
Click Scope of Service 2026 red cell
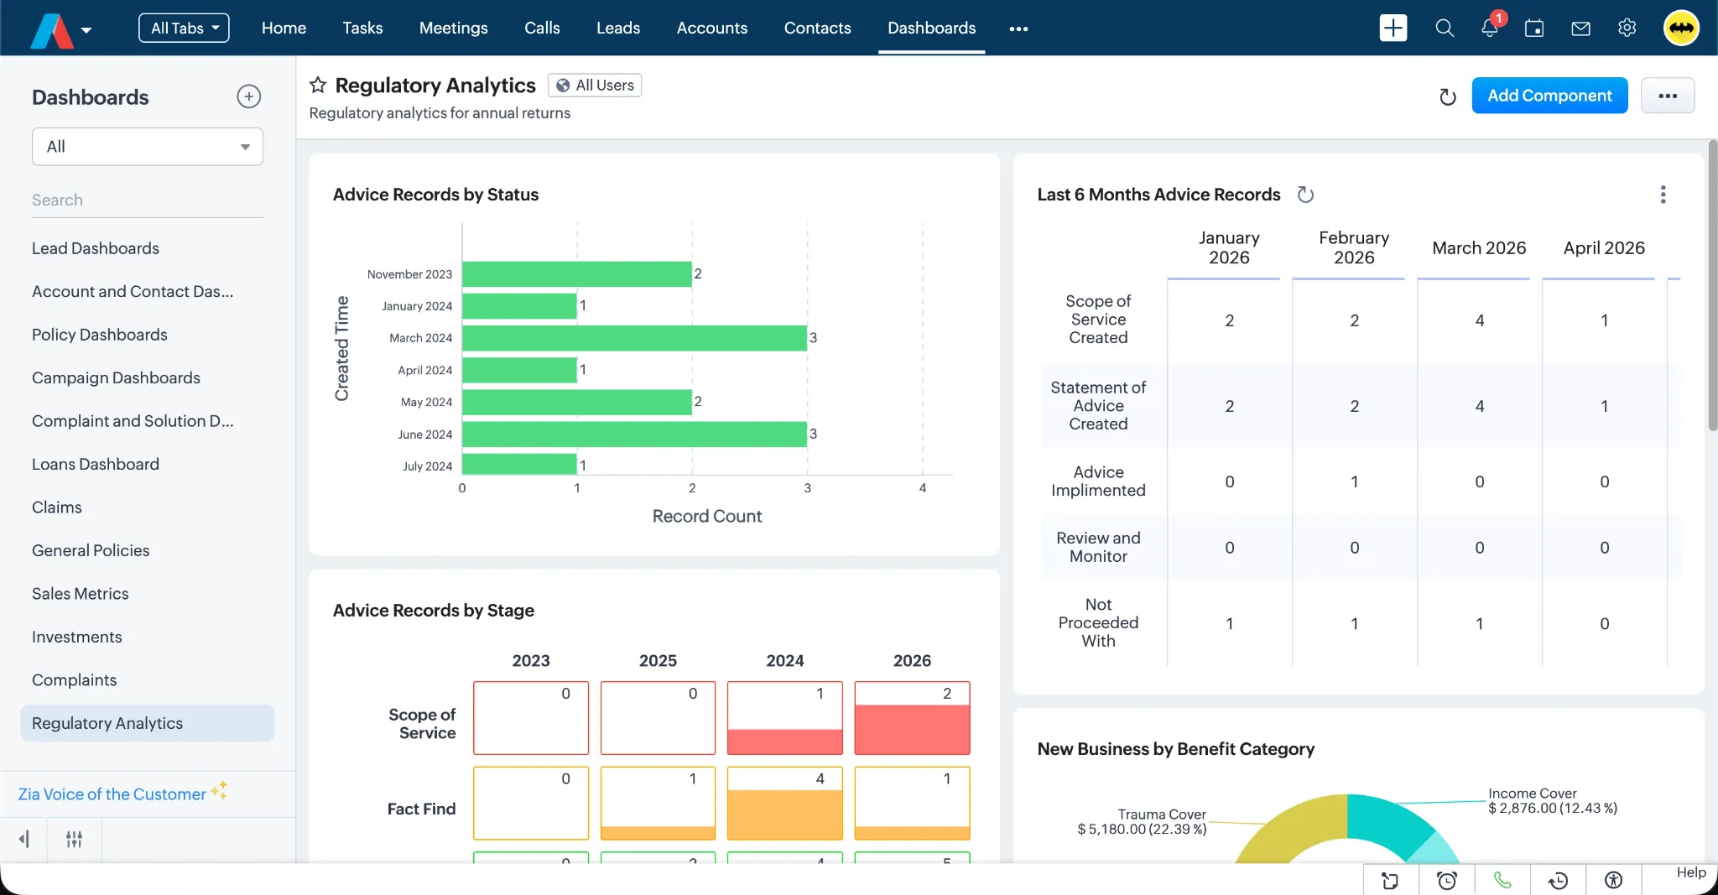[x=912, y=718]
